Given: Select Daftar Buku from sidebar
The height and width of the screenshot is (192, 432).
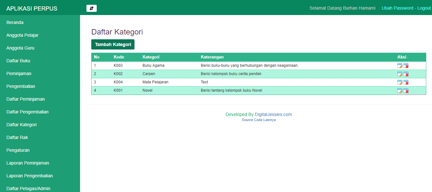Looking at the screenshot, I should click(x=18, y=61).
